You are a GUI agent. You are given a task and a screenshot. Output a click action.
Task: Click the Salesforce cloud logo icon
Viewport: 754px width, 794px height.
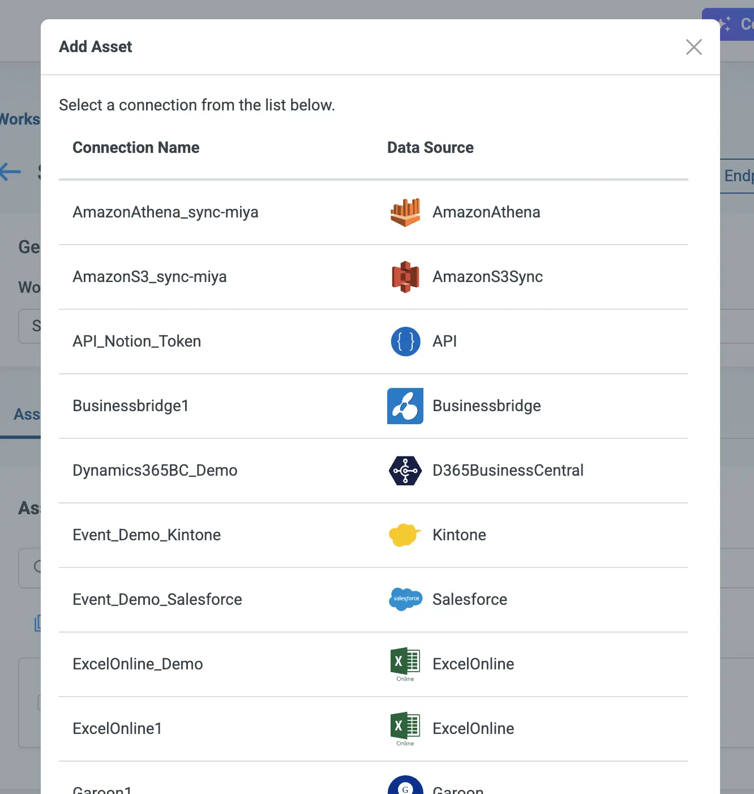click(x=405, y=599)
